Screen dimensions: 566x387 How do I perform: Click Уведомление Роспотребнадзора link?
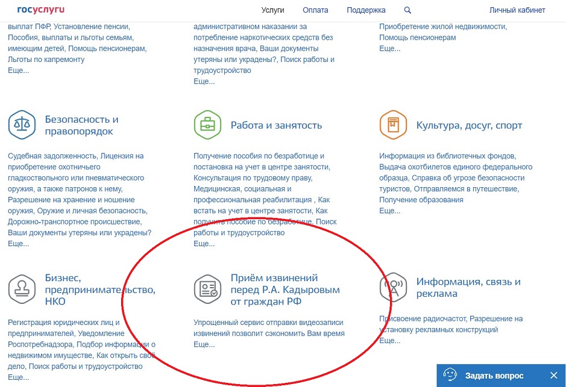click(x=67, y=339)
